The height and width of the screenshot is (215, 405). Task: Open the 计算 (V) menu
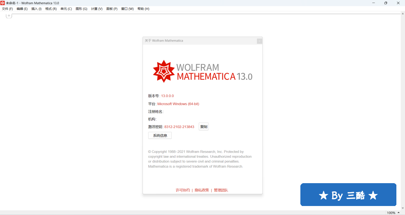click(x=97, y=9)
